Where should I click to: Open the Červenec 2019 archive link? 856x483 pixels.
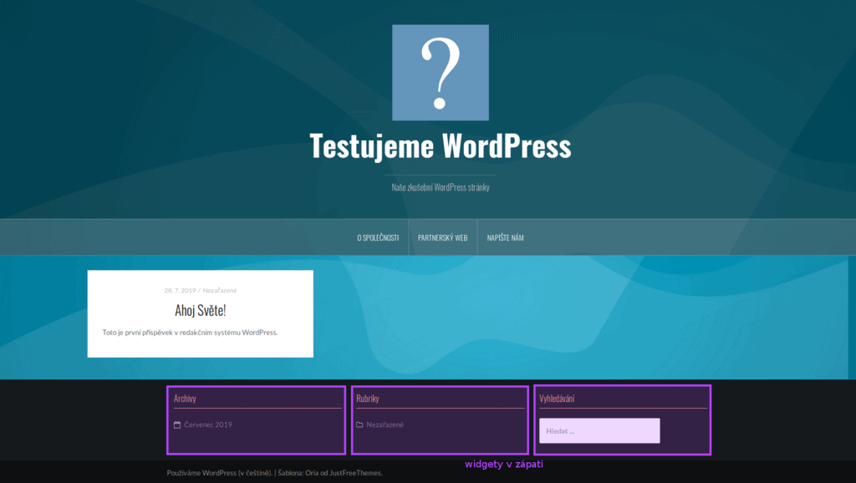coord(208,425)
